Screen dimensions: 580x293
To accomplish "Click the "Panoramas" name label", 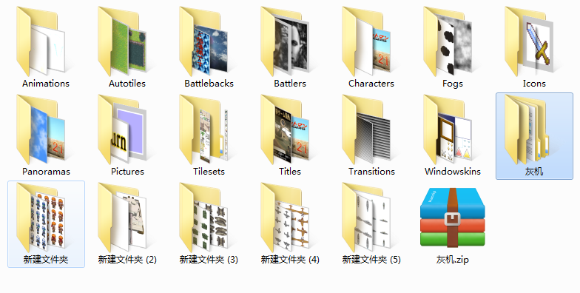I will [x=46, y=172].
